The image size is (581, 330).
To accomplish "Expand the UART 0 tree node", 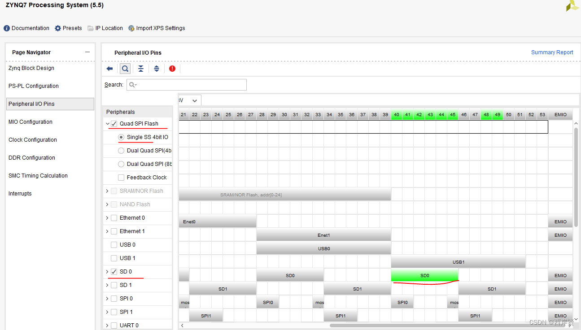I will [107, 326].
